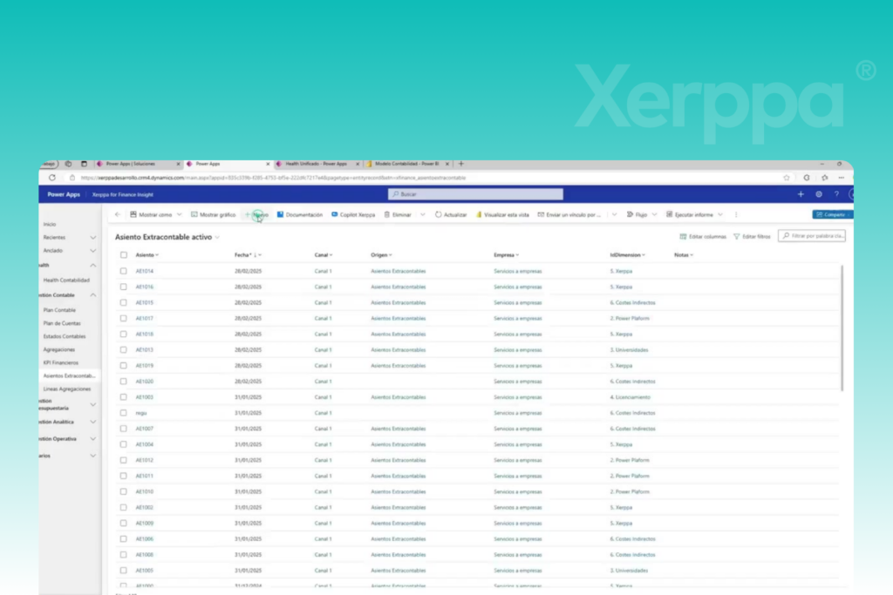Open record link AE1014

pyautogui.click(x=145, y=271)
